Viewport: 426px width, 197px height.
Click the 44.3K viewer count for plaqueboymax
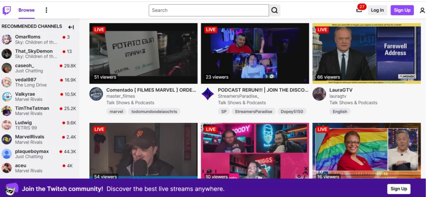[x=70, y=151]
